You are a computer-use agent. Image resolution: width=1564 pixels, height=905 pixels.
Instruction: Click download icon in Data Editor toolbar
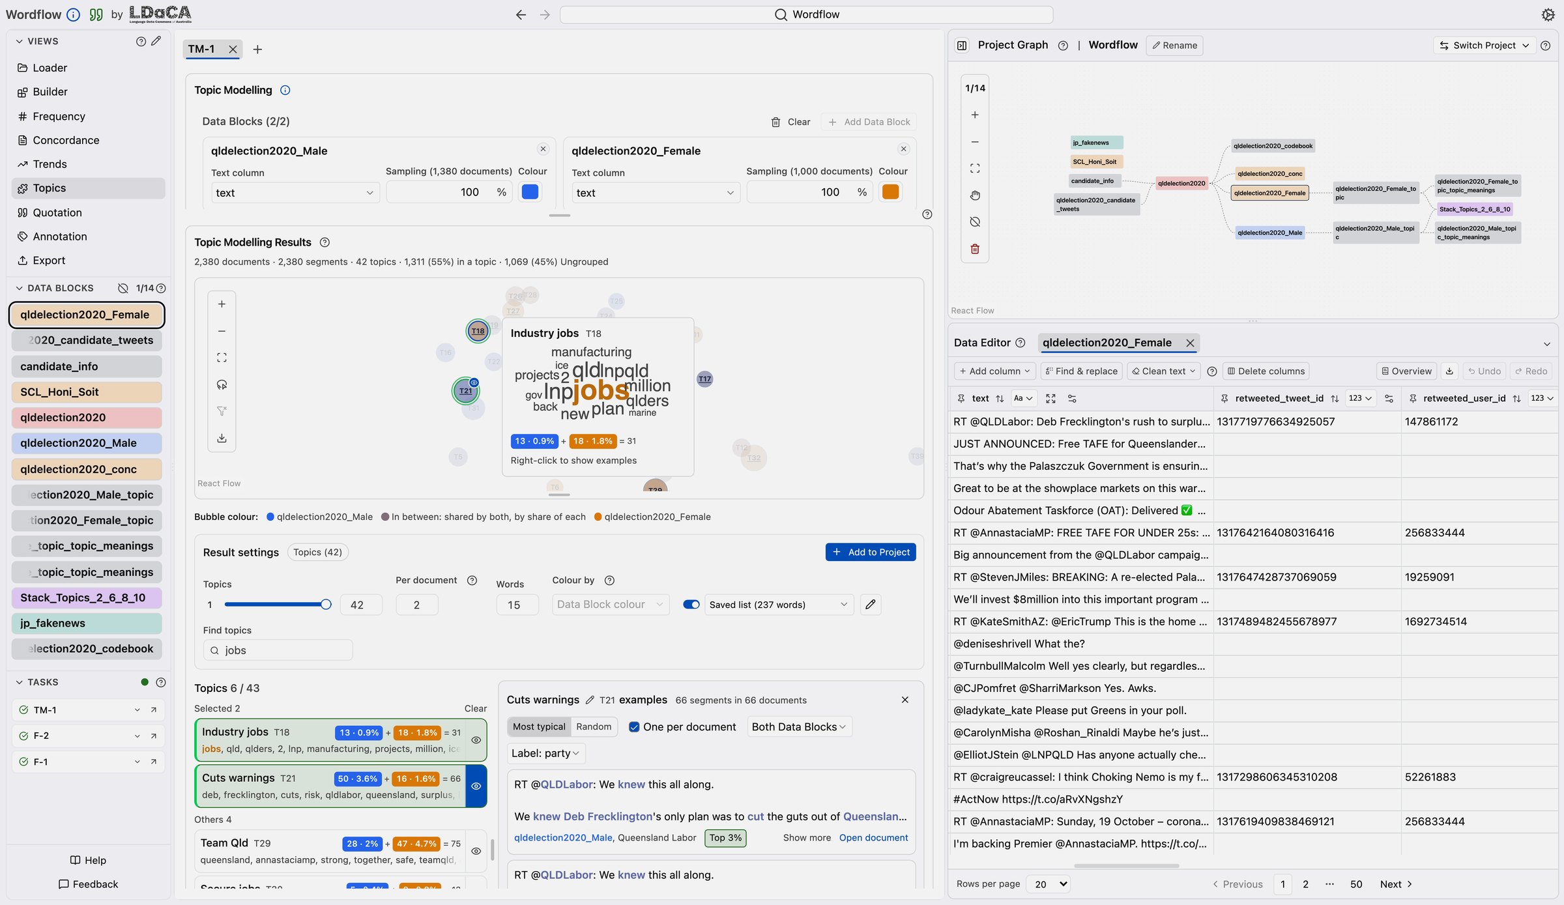tap(1449, 371)
